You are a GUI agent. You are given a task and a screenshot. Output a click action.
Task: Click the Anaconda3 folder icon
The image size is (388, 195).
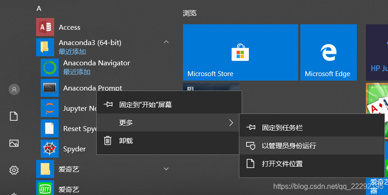click(x=45, y=47)
